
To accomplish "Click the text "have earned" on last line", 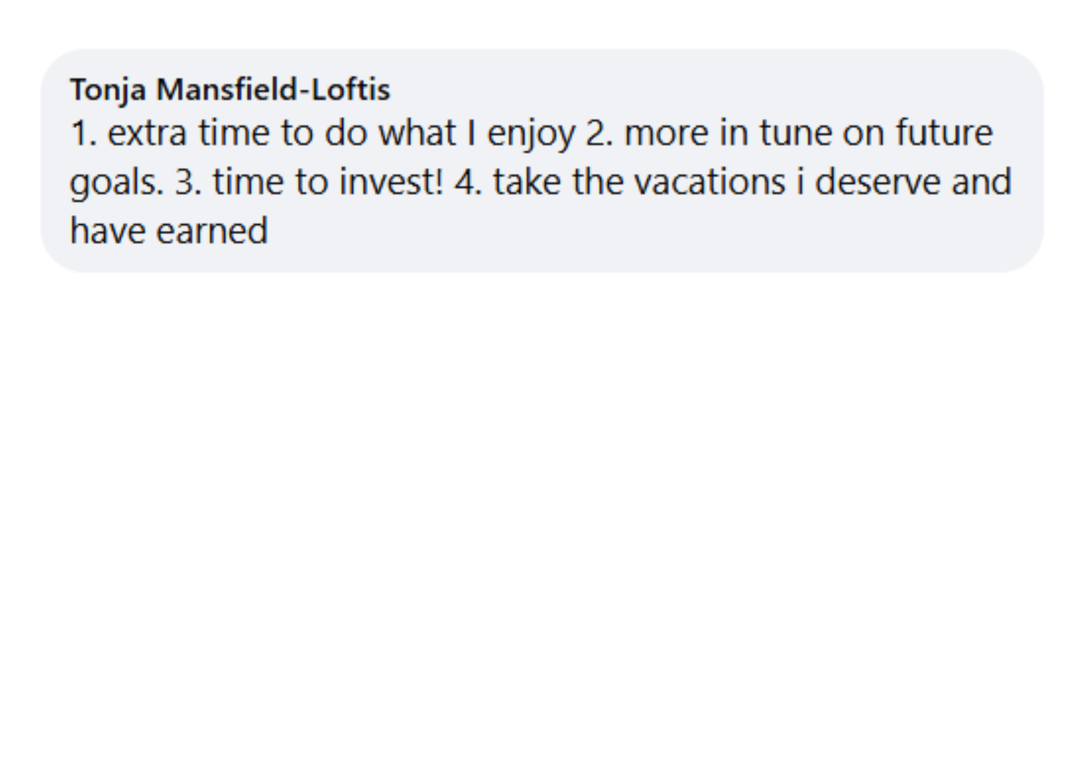I will coord(169,231).
